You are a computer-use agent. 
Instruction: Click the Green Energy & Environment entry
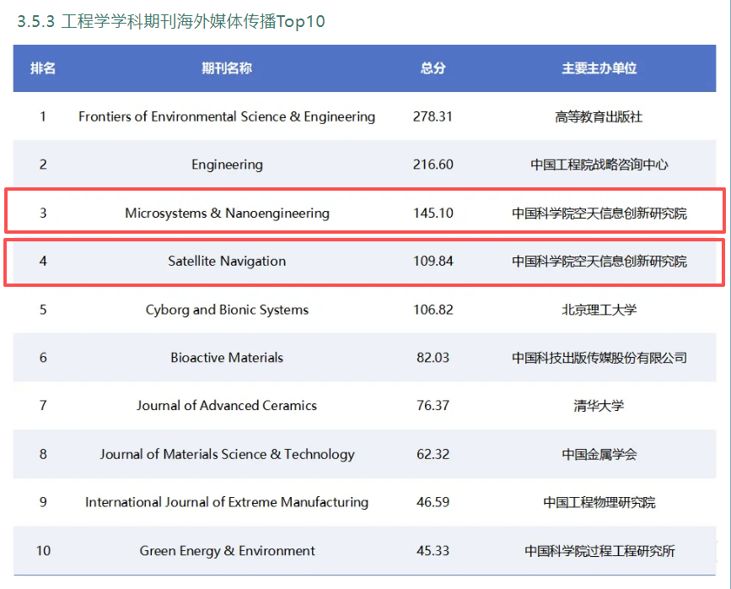pos(227,551)
